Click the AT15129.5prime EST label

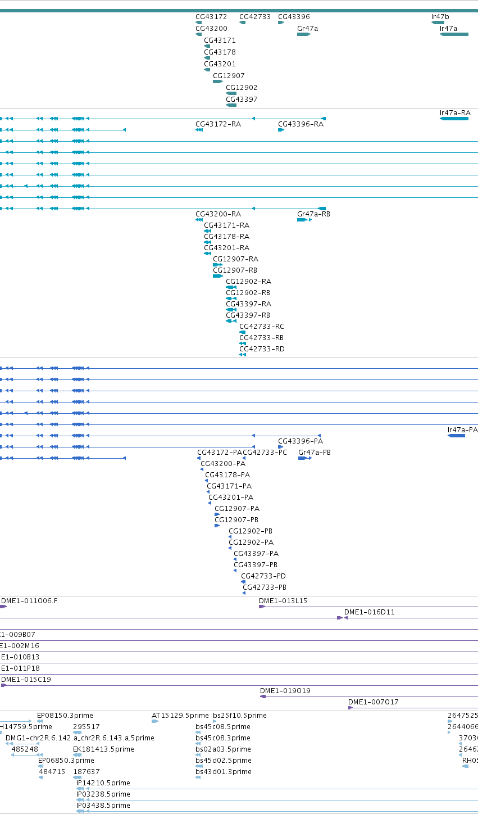coord(180,716)
